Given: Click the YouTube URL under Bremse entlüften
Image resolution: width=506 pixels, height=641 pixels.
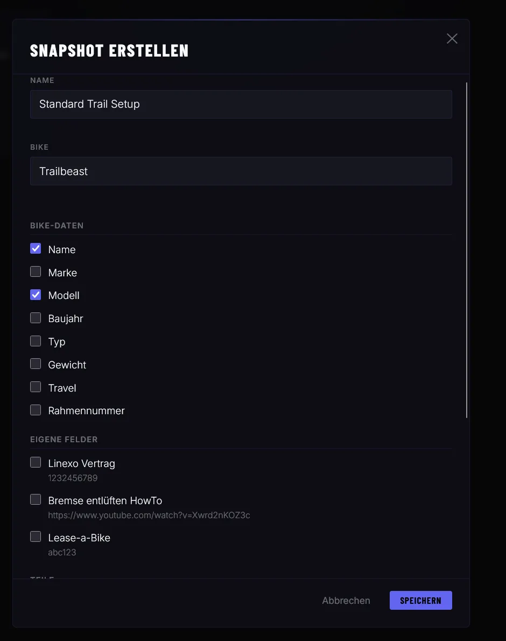Looking at the screenshot, I should (x=149, y=515).
